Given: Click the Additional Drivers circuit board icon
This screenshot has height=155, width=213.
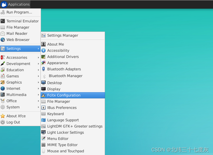Looking at the screenshot, I should pos(43,57).
